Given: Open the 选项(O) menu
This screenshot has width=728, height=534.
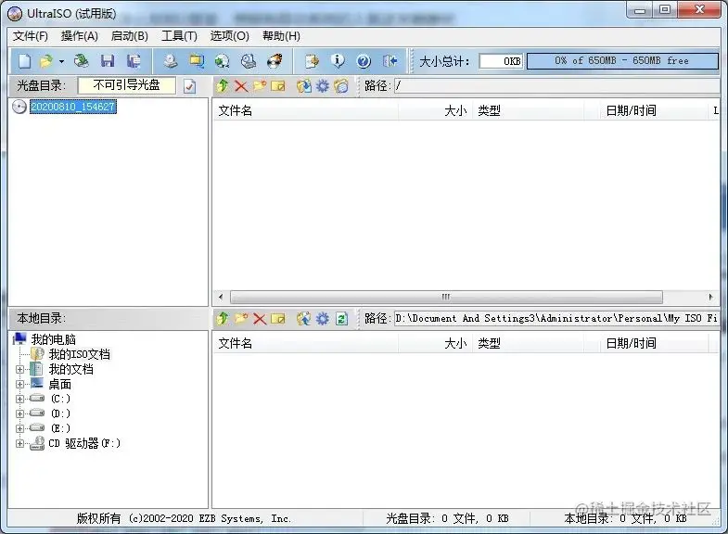Looking at the screenshot, I should click(229, 36).
